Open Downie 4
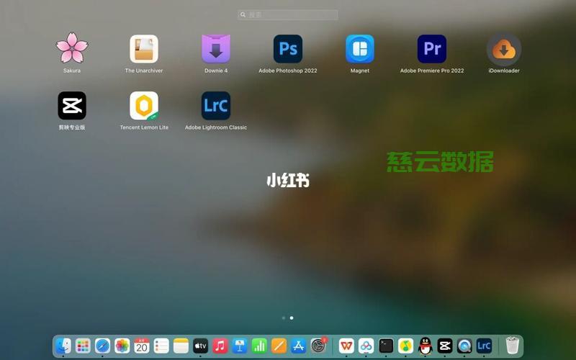This screenshot has width=576, height=360. (x=216, y=48)
